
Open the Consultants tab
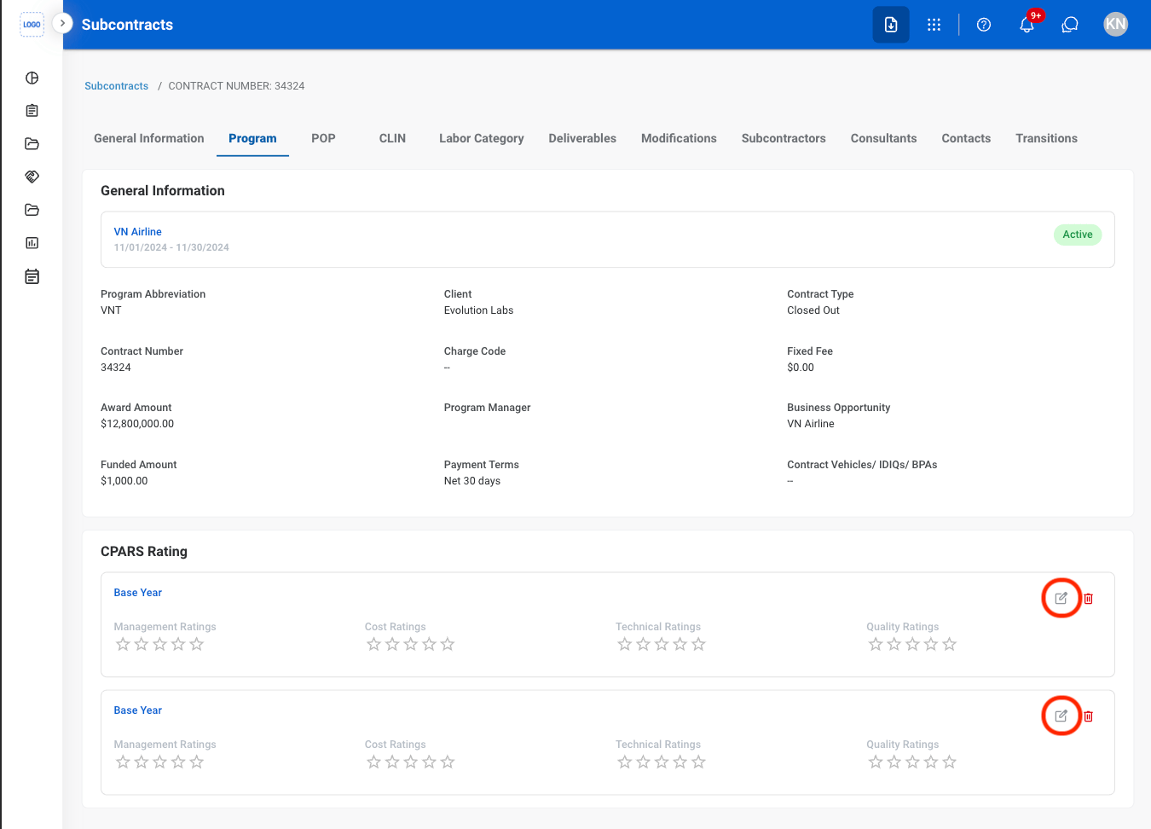pos(883,138)
